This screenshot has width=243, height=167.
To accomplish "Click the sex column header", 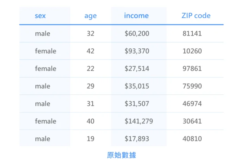I will 40,16.
